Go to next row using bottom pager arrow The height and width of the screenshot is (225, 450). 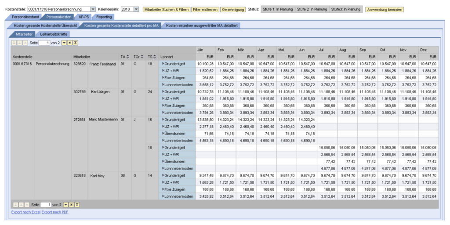tap(65, 205)
